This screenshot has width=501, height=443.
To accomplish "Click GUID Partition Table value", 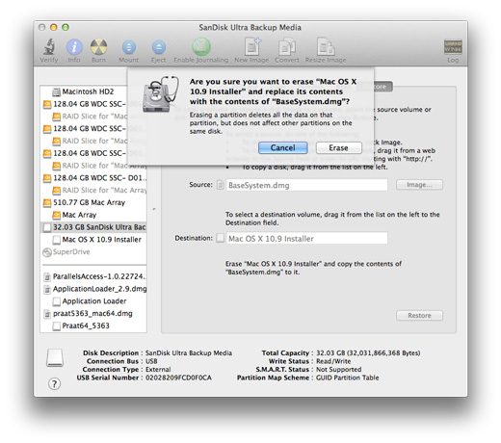I will point(348,378).
